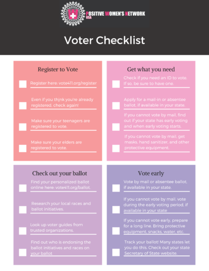
Task: Tick the early voting period checkbox
Action: click(116, 210)
